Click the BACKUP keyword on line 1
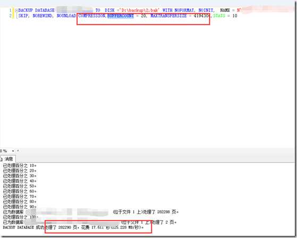The height and width of the screenshot is (238, 297). (26, 10)
